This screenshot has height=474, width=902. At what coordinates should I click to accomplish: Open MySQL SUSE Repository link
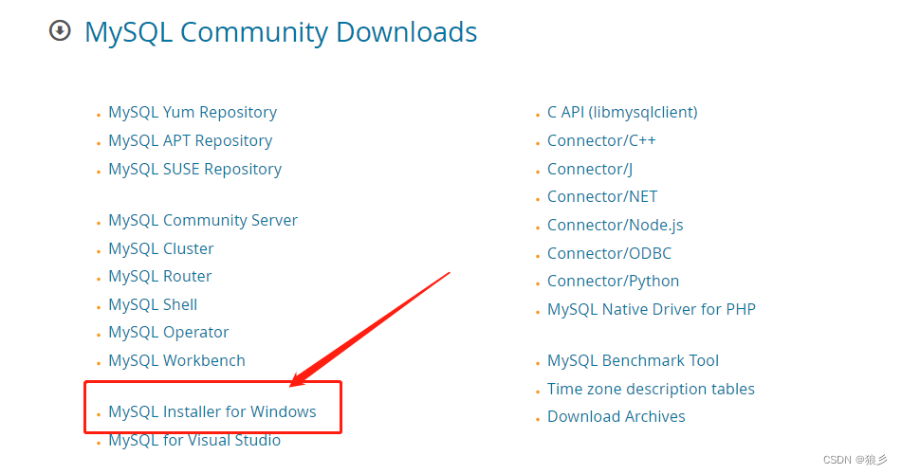click(x=195, y=169)
